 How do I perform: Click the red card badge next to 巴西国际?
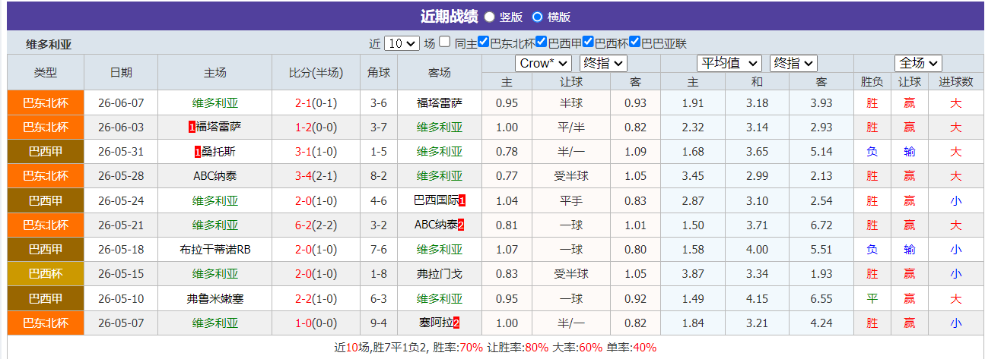[x=462, y=200]
